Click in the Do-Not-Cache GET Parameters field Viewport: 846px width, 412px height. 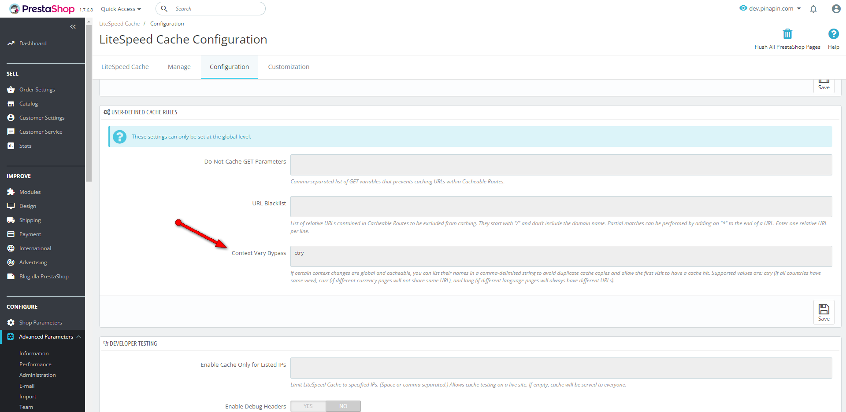561,165
